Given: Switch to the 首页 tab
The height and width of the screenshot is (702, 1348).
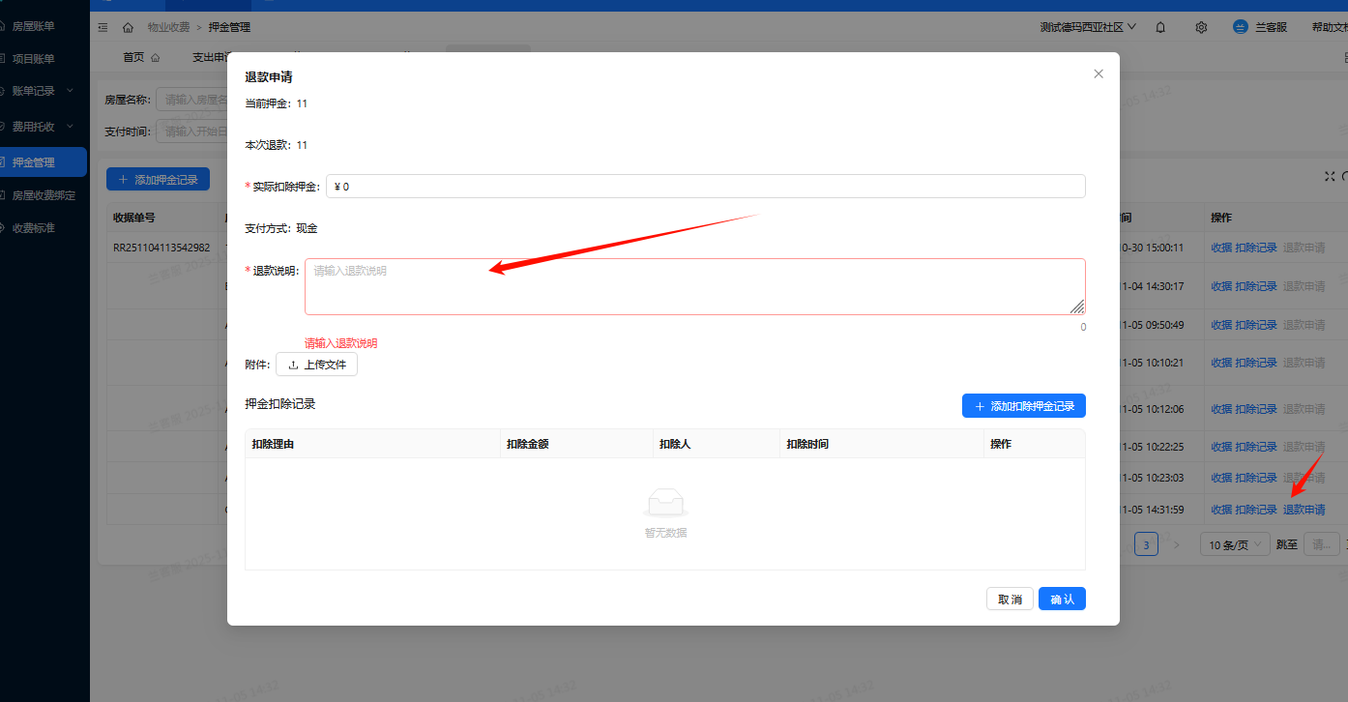Looking at the screenshot, I should 133,57.
